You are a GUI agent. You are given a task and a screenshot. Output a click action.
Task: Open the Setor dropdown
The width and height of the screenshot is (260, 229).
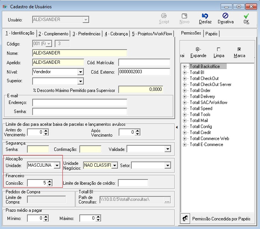point(168,165)
